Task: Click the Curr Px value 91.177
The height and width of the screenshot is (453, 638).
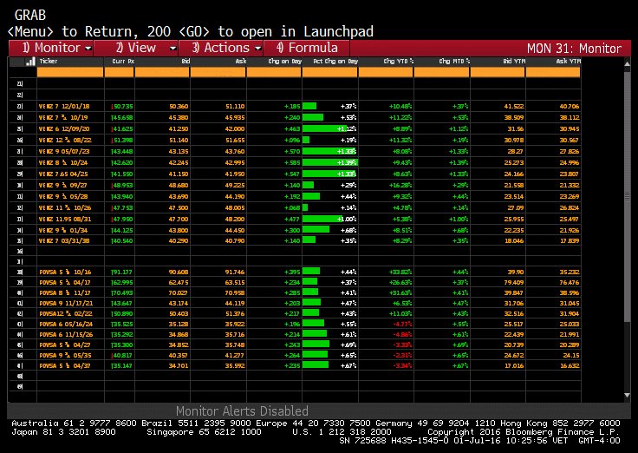Action: (x=121, y=272)
